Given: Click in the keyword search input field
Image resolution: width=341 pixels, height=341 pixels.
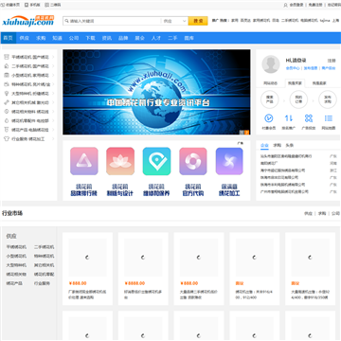Looking at the screenshot, I should [115, 21].
